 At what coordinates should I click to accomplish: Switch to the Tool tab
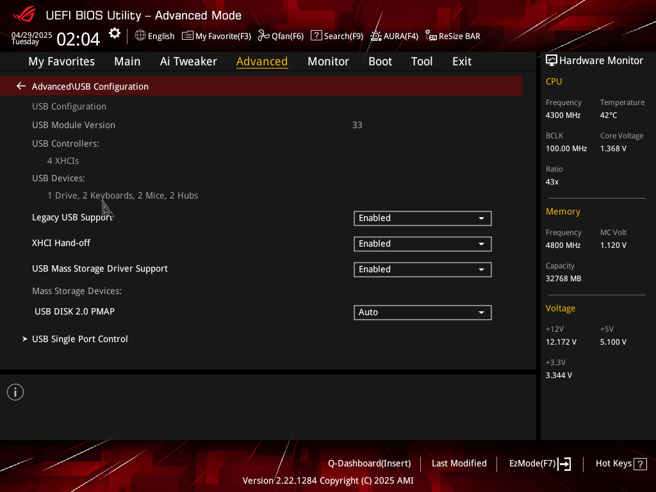coord(422,61)
